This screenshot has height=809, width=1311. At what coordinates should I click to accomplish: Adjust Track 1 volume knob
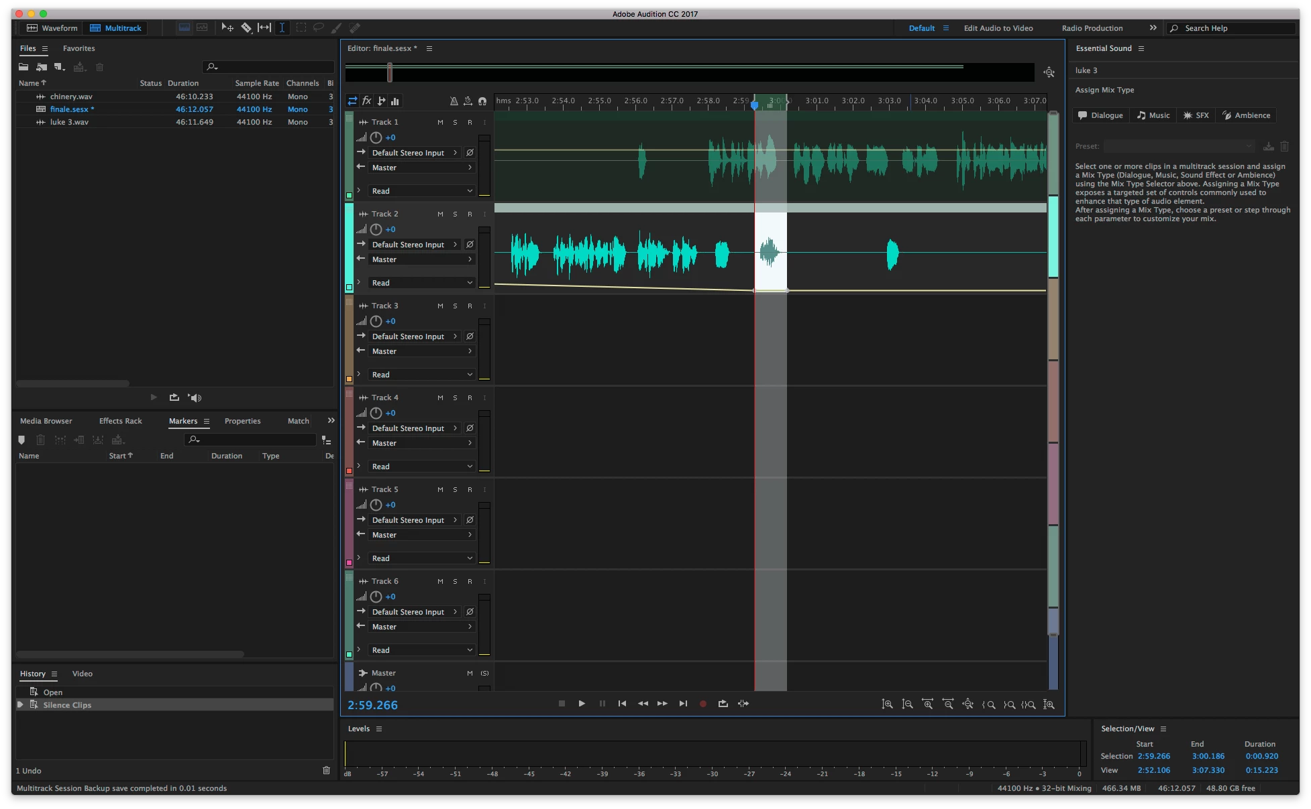(x=376, y=137)
